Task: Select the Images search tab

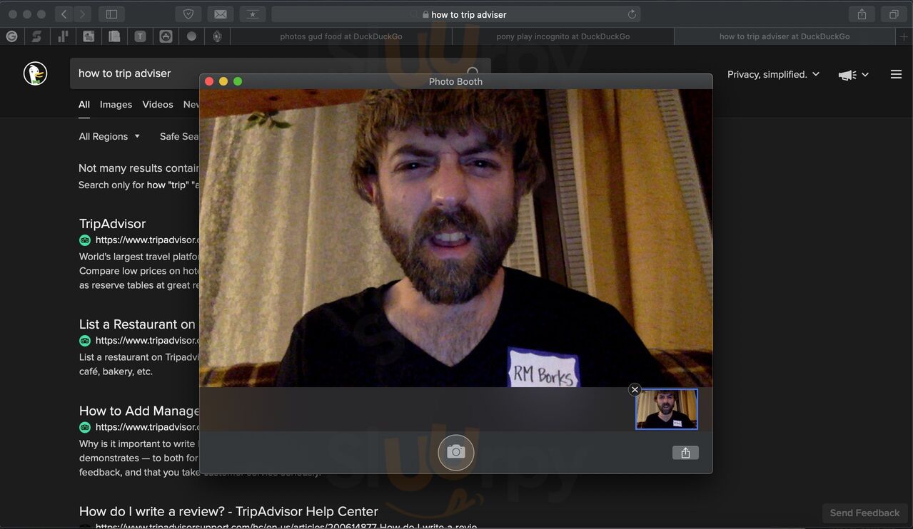Action: [116, 104]
